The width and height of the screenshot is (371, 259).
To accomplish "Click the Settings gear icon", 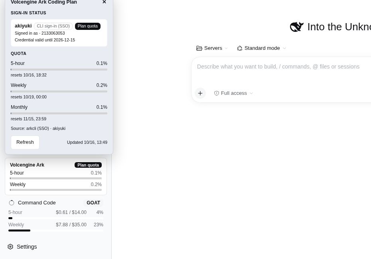I will tap(10, 247).
